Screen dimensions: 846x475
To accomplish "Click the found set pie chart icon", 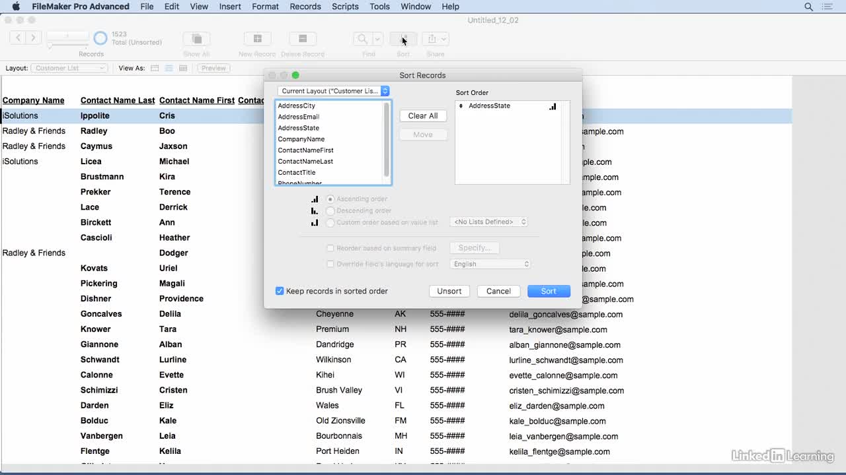I will (100, 38).
